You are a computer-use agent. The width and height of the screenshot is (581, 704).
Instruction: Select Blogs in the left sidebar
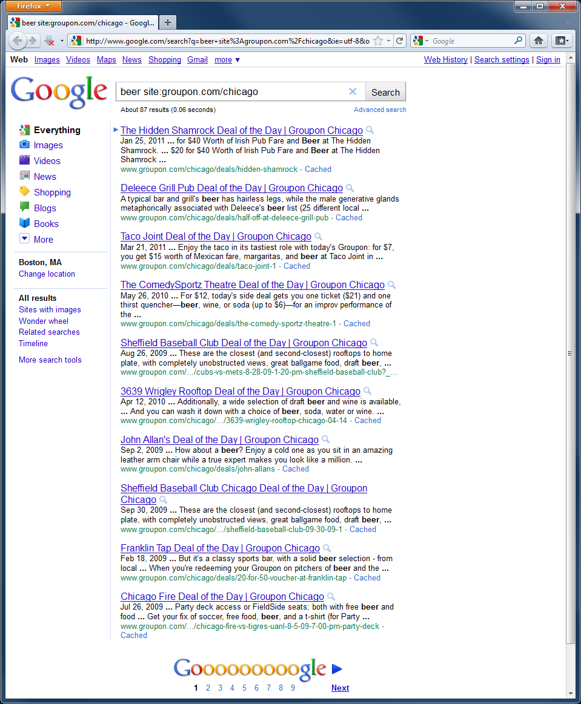[45, 208]
